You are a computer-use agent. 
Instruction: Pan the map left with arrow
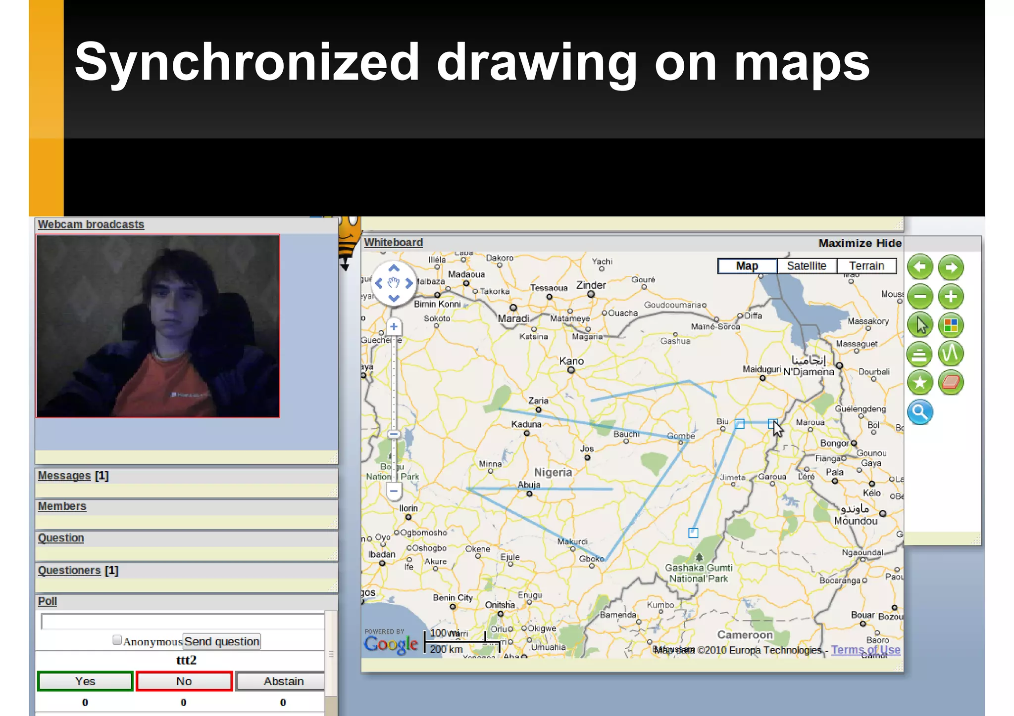[379, 283]
